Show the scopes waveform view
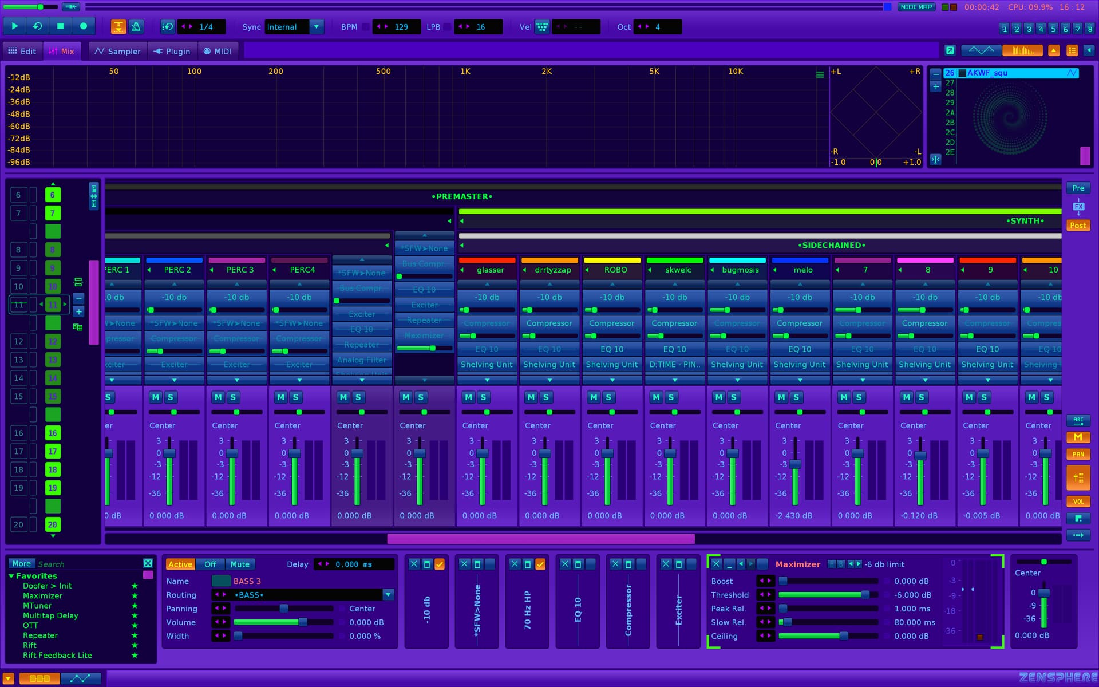Image resolution: width=1099 pixels, height=687 pixels. (x=981, y=50)
